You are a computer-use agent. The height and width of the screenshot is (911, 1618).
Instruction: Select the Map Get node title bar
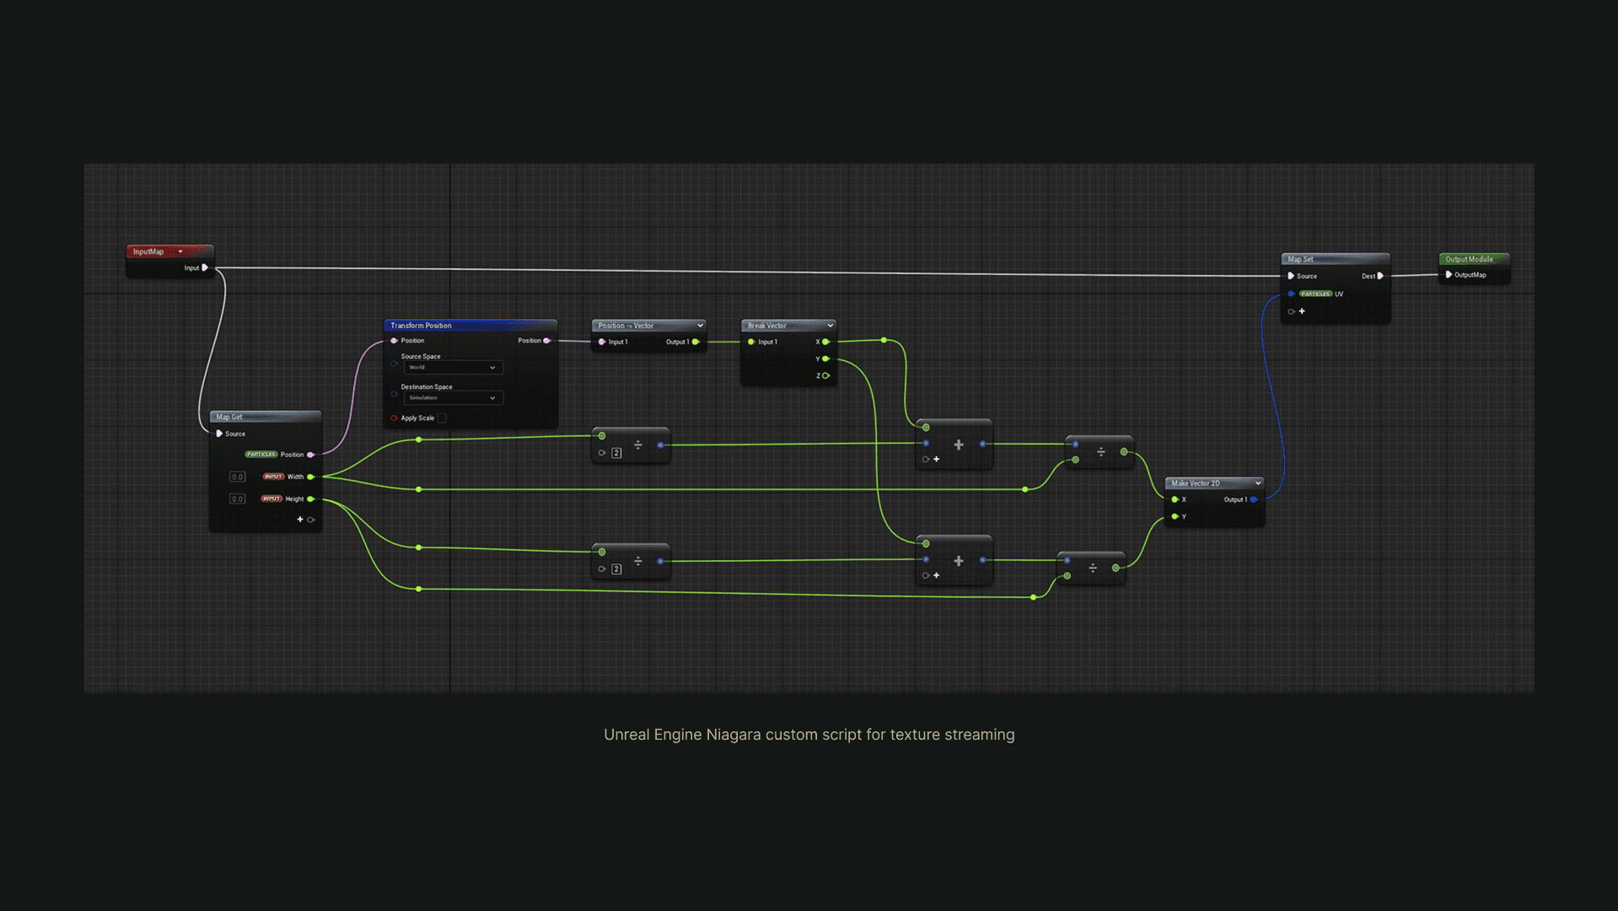point(265,417)
